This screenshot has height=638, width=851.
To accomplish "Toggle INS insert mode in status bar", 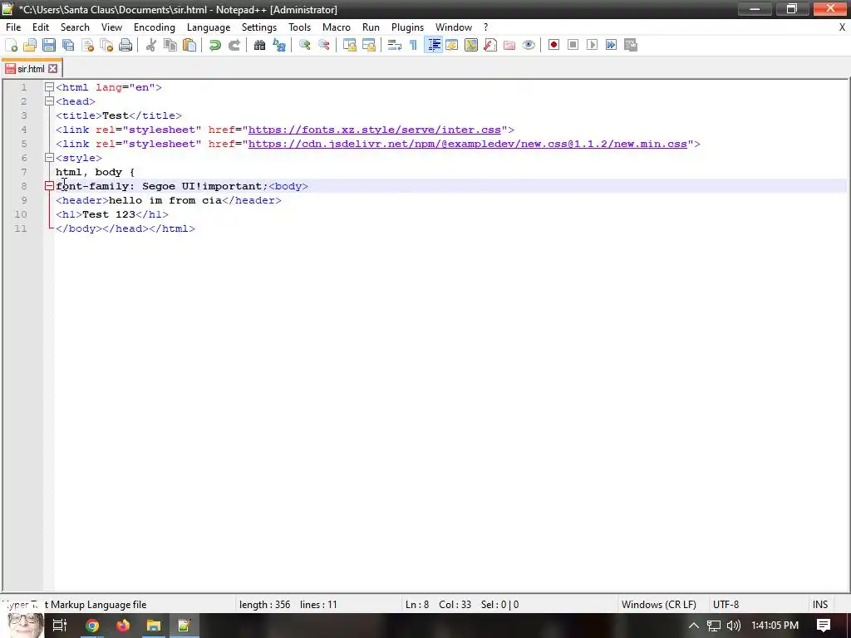I will pyautogui.click(x=820, y=605).
